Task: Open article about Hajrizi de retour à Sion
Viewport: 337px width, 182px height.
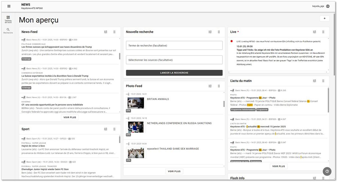Action: [x=33, y=146]
